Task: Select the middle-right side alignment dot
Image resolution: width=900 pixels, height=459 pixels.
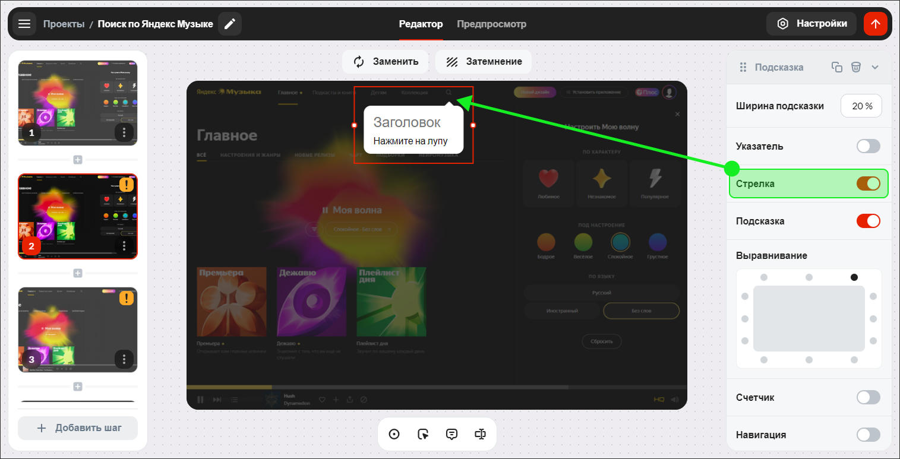Action: 873,319
